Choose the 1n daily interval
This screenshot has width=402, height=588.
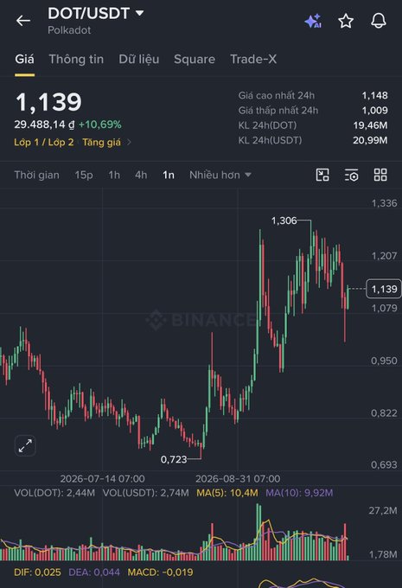(169, 175)
